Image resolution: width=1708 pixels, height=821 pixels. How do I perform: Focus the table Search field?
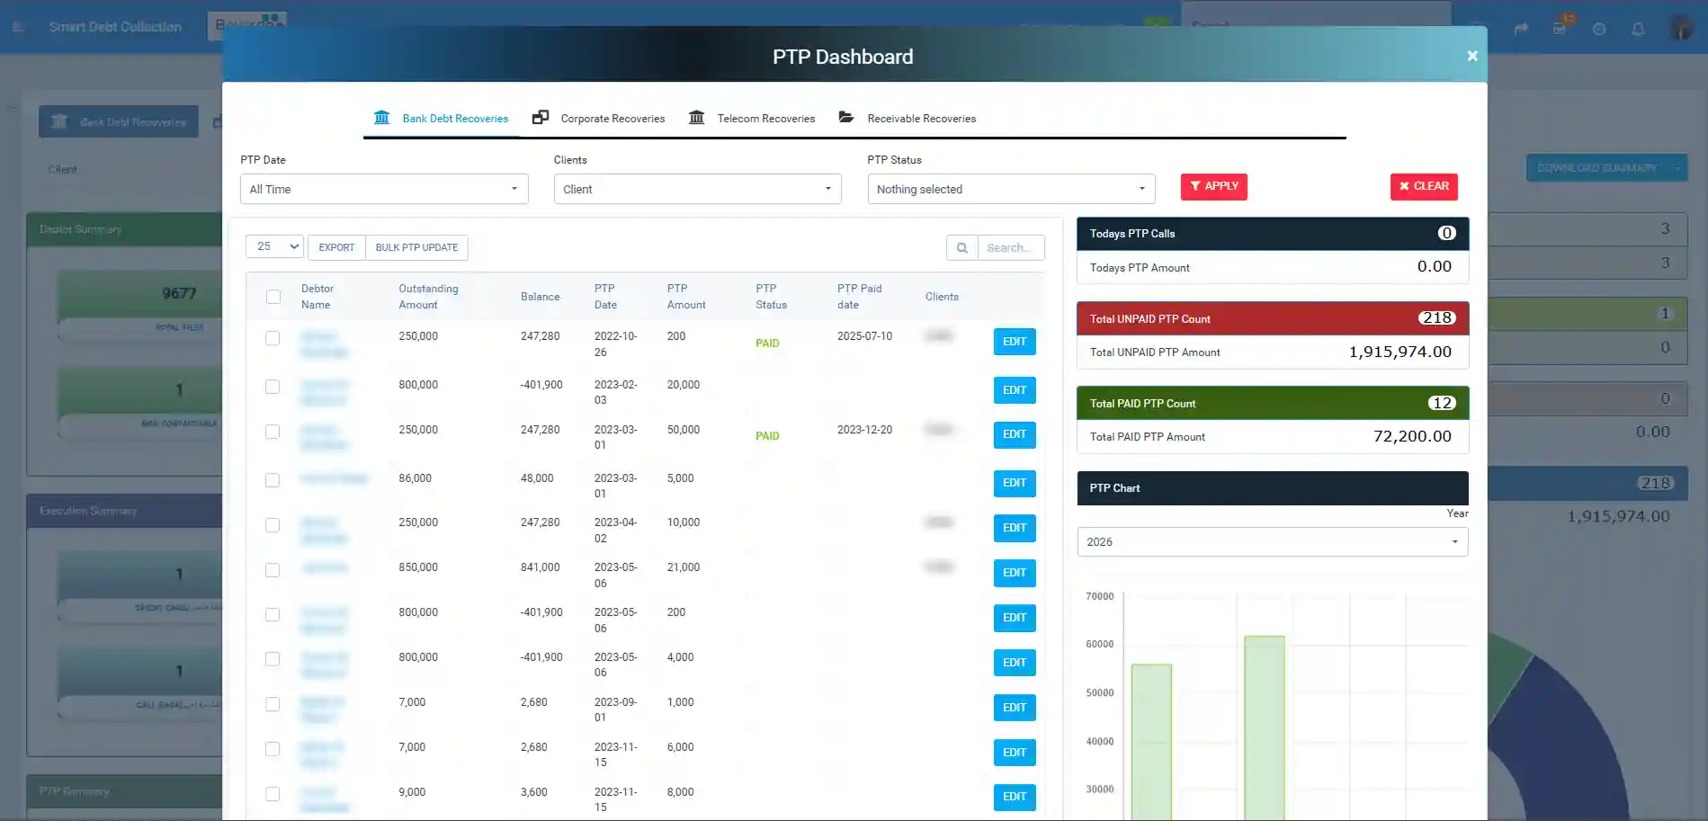click(x=1011, y=247)
